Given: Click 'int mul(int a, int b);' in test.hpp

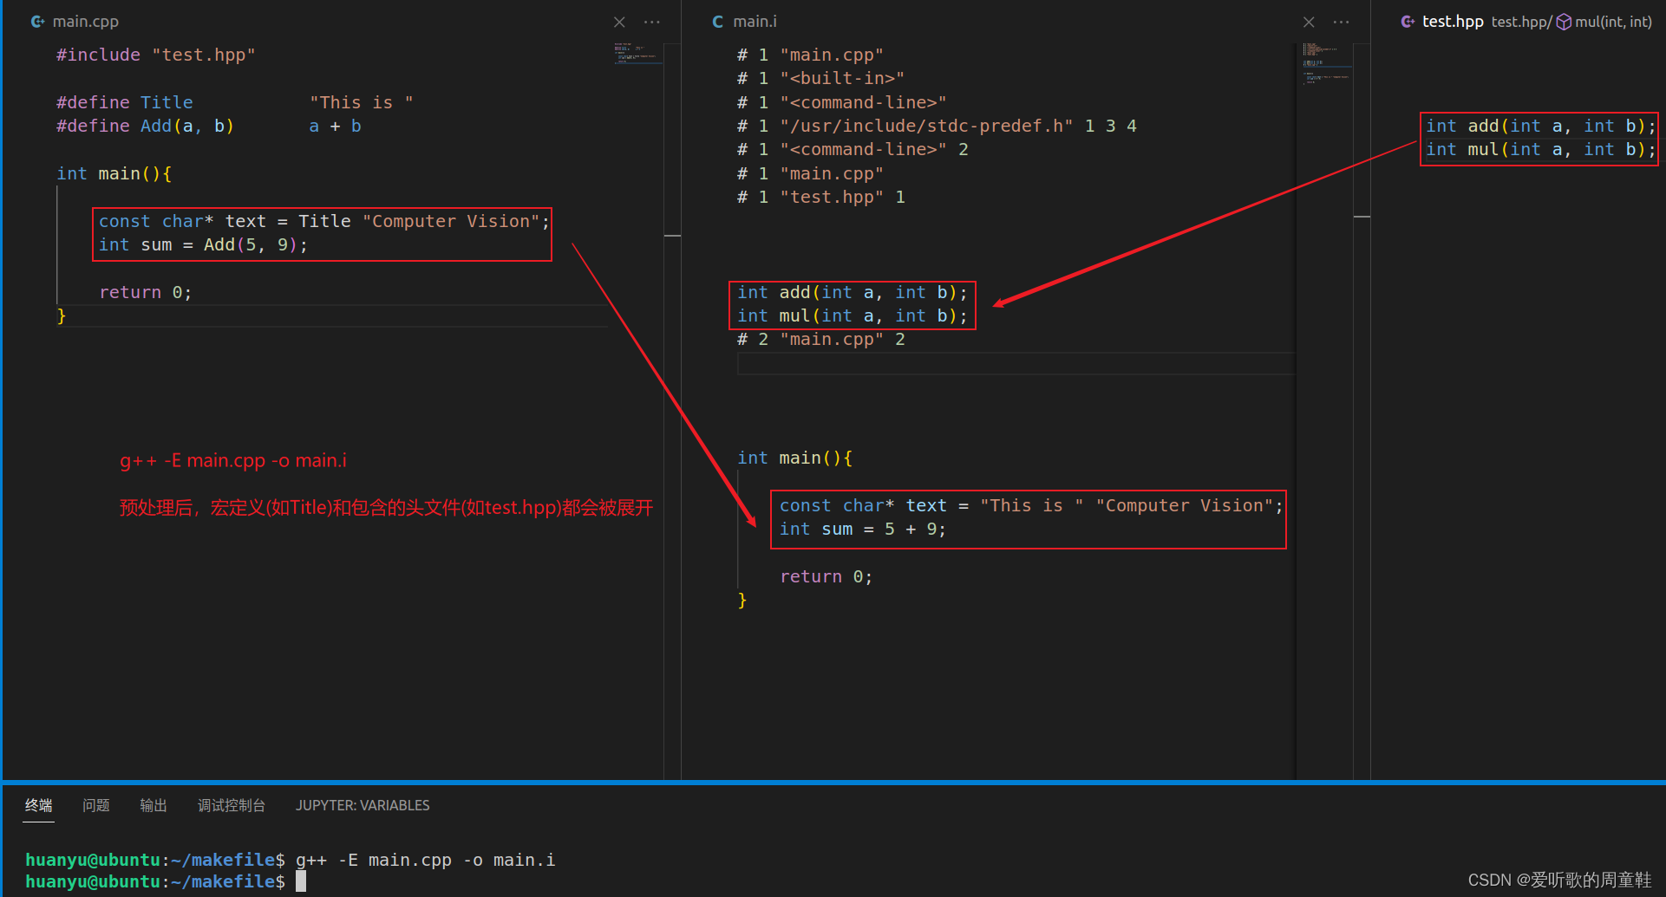Looking at the screenshot, I should point(1541,149).
